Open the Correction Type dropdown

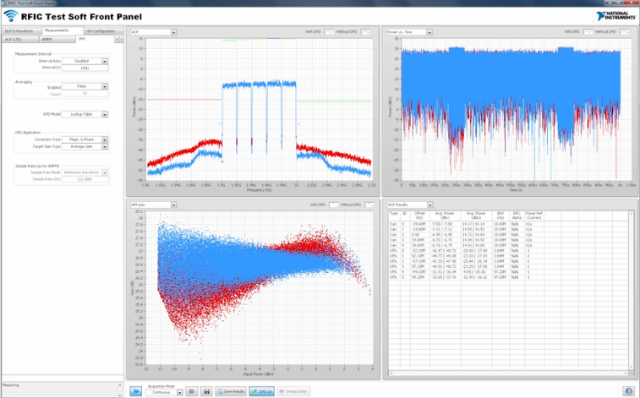(x=105, y=139)
